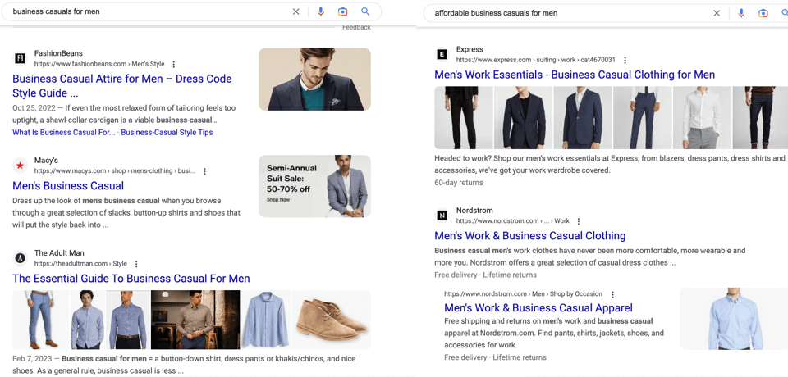Open more options for The Adult Man result
788x377 pixels.
point(136,264)
